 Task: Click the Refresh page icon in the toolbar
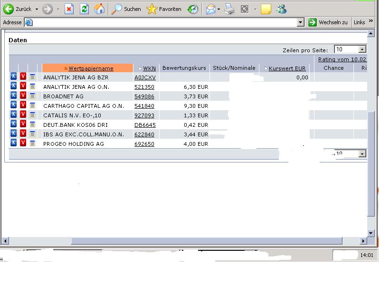84,9
